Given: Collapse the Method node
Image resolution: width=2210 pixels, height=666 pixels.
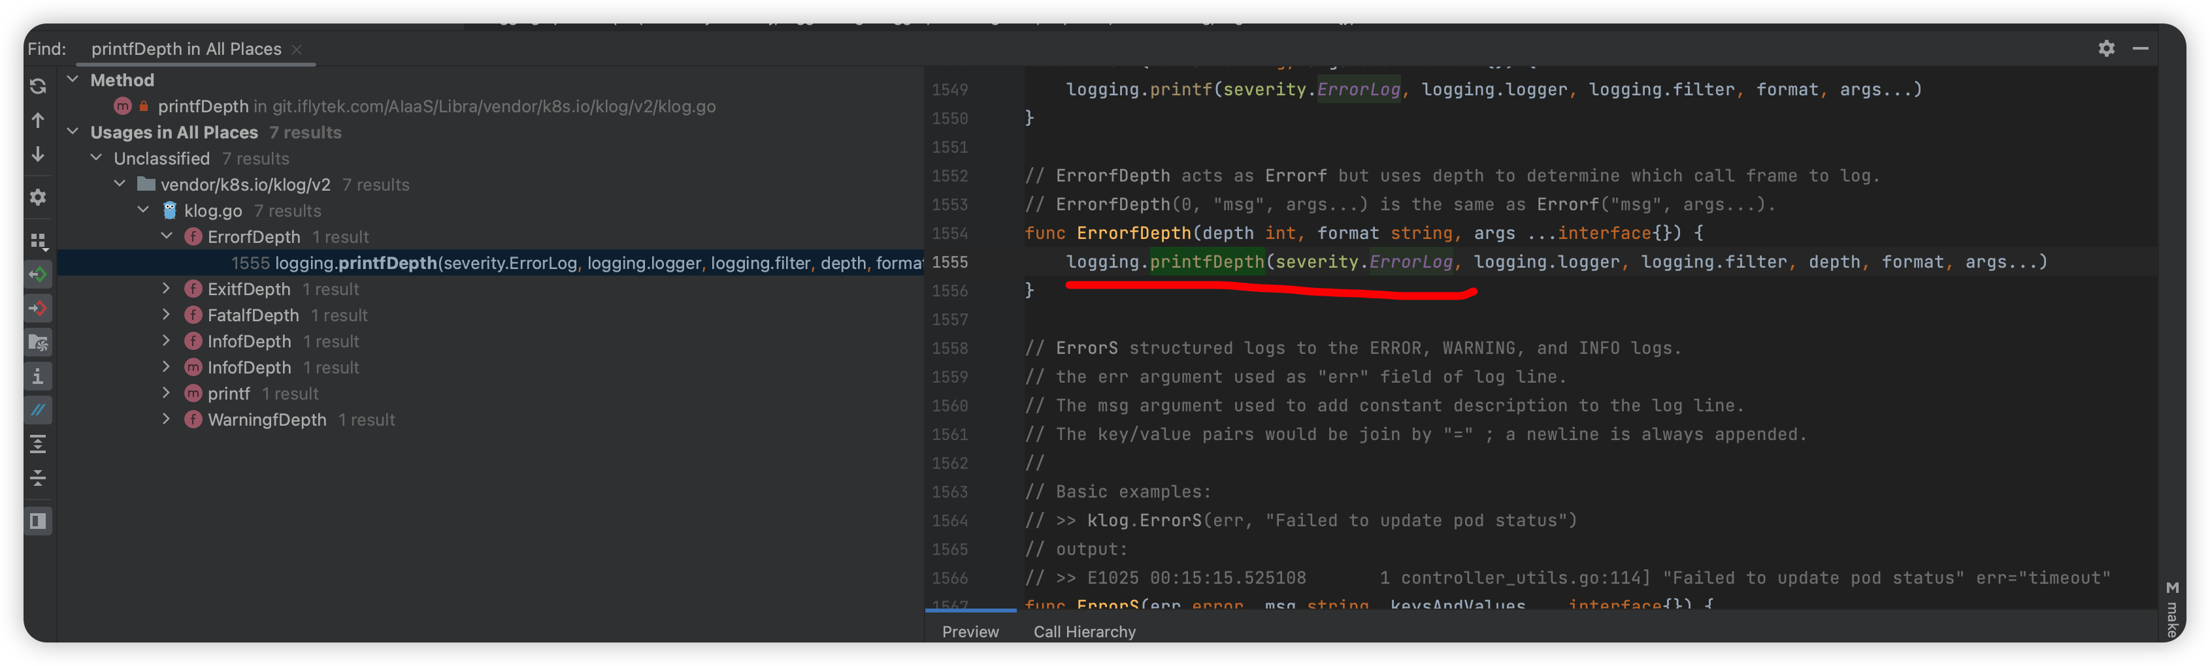Looking at the screenshot, I should 73,80.
